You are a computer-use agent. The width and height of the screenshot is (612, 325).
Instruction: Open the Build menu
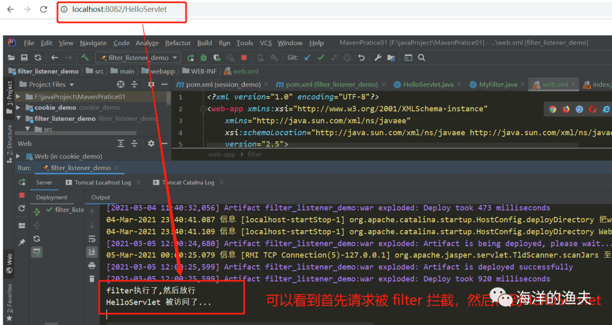205,43
